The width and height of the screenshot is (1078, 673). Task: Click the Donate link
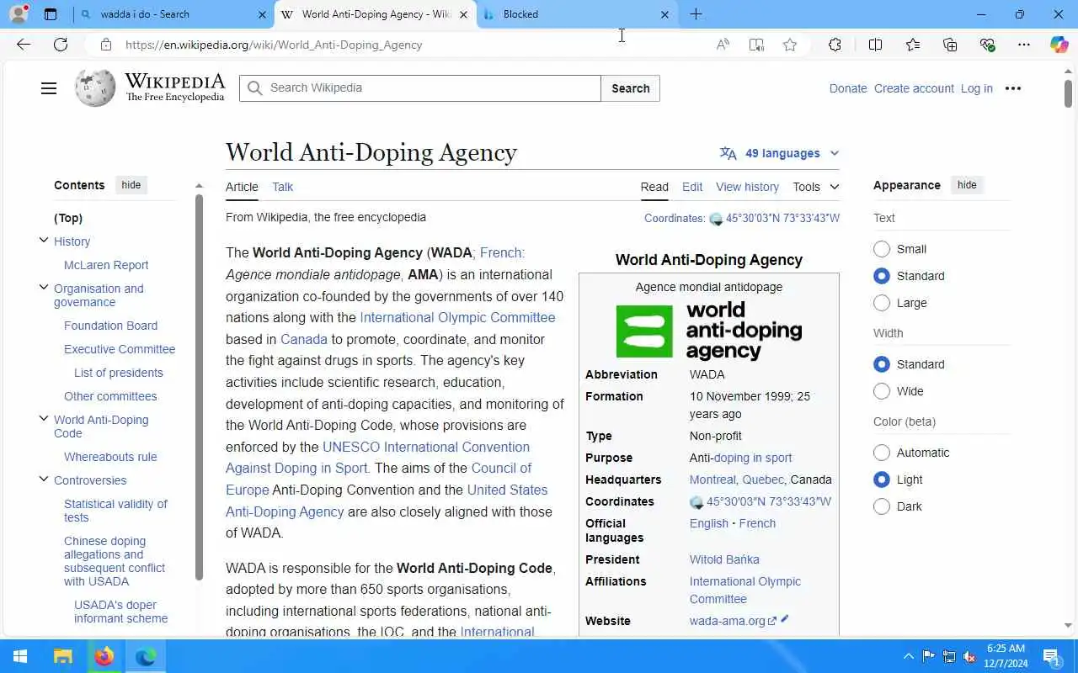[848, 88]
